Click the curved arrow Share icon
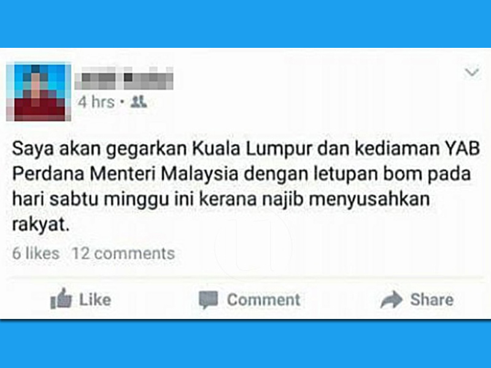Image resolution: width=491 pixels, height=368 pixels. pyautogui.click(x=392, y=299)
